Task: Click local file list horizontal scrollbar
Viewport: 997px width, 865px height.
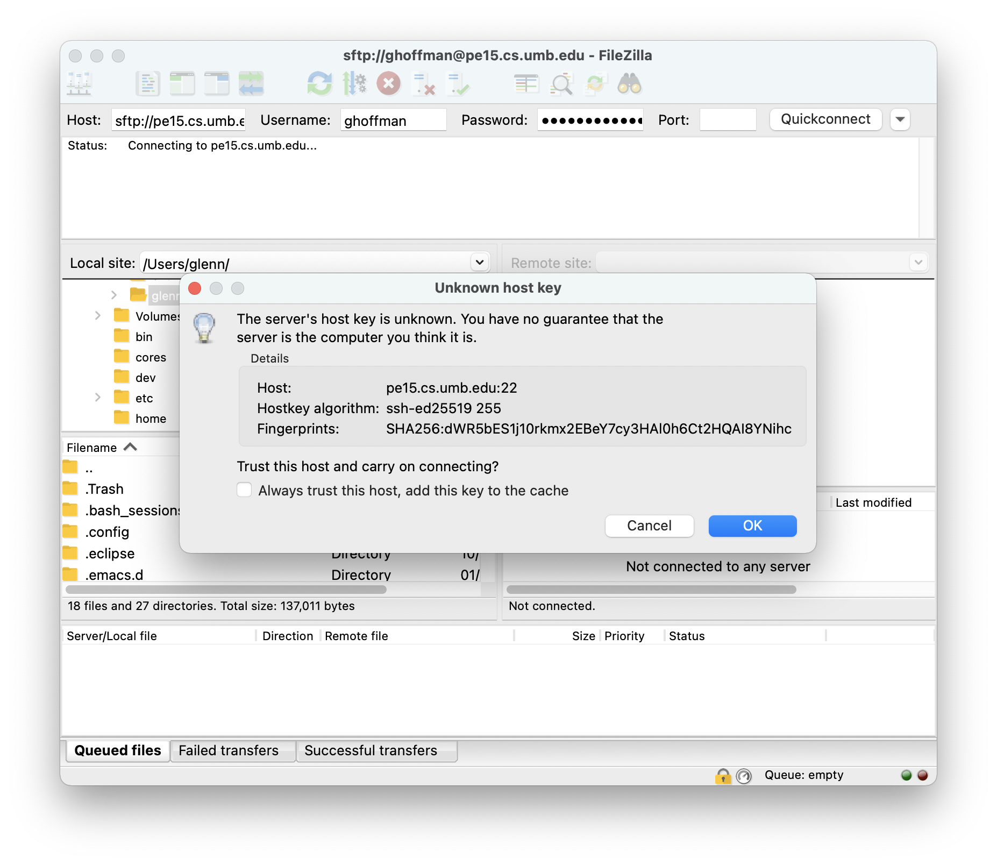Action: (x=226, y=590)
